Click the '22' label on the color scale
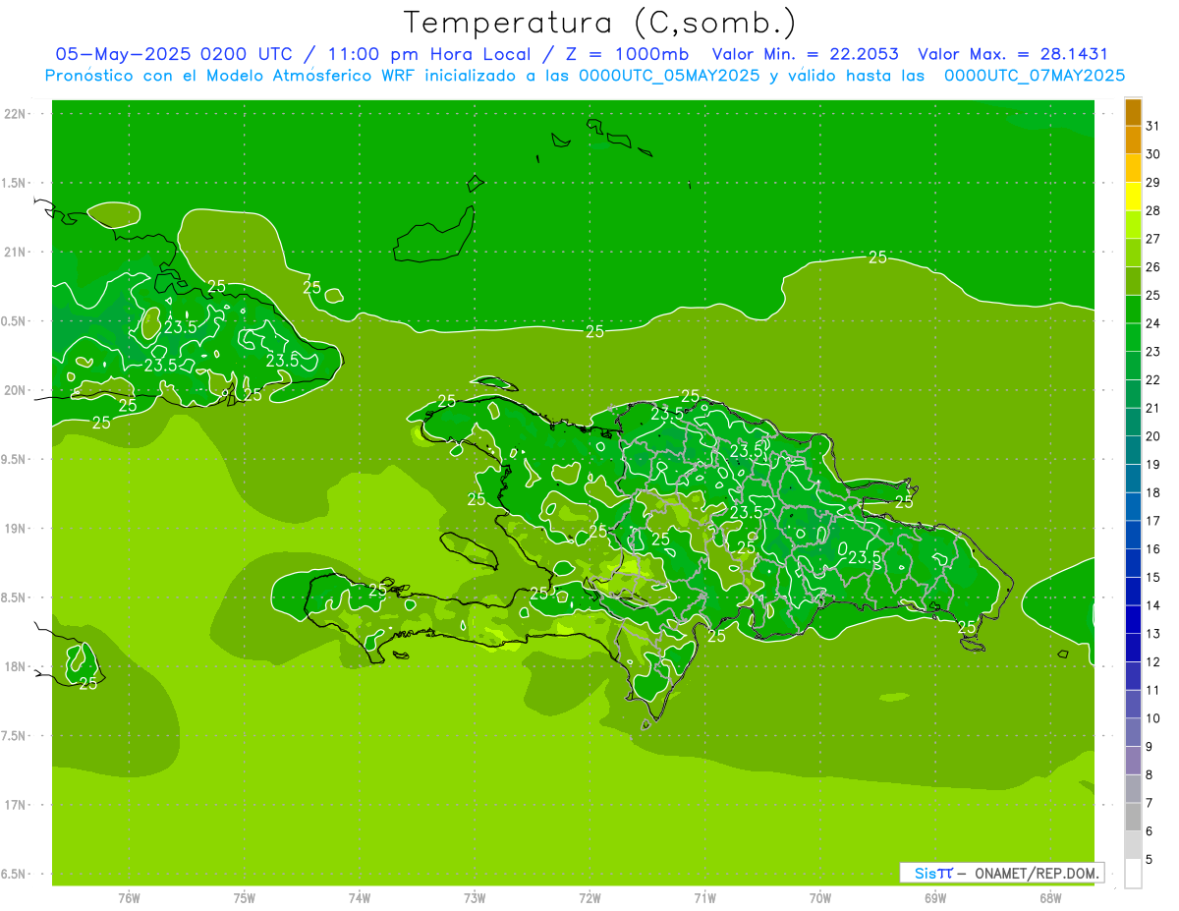The height and width of the screenshot is (911, 1179). click(1153, 379)
